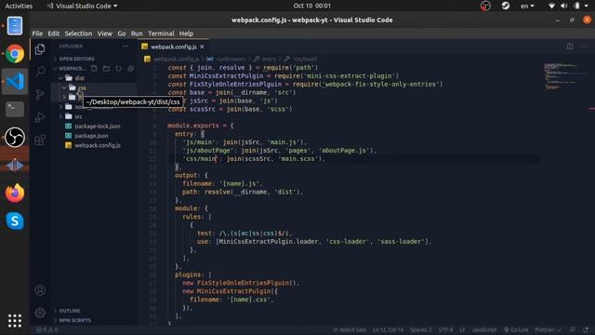Open the Files app in the dock
Screen dimensions: 595x335
(15, 26)
